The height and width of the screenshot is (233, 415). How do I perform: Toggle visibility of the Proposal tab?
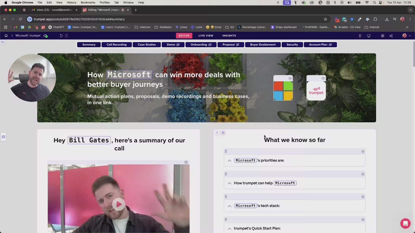click(x=238, y=45)
